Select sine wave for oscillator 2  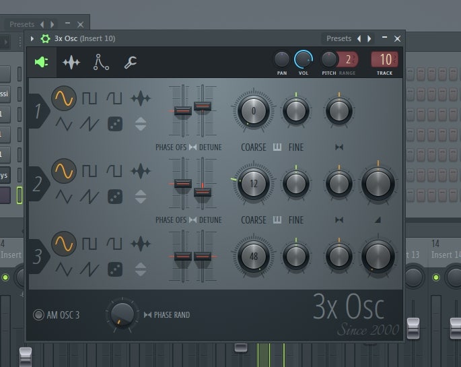(64, 171)
